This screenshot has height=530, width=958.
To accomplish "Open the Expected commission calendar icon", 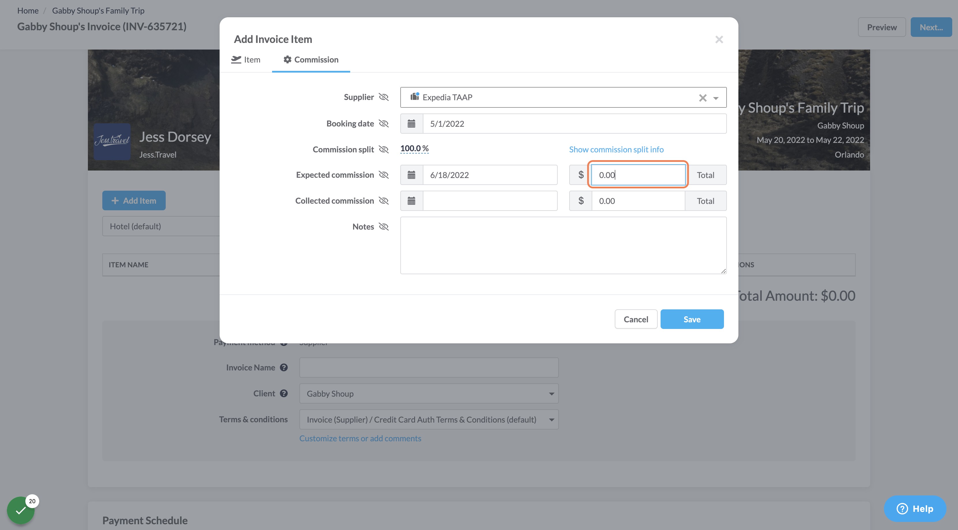I will 411,175.
